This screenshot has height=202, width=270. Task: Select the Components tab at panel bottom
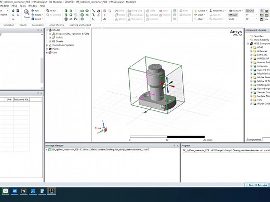pyautogui.click(x=253, y=139)
